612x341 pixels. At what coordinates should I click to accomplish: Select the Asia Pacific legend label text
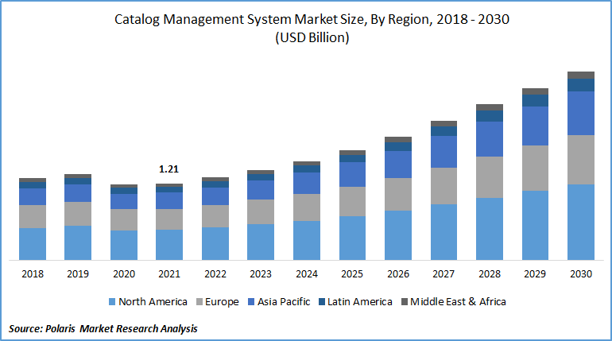point(286,302)
